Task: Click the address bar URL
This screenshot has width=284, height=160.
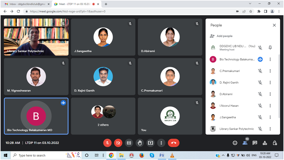Action: coord(68,11)
